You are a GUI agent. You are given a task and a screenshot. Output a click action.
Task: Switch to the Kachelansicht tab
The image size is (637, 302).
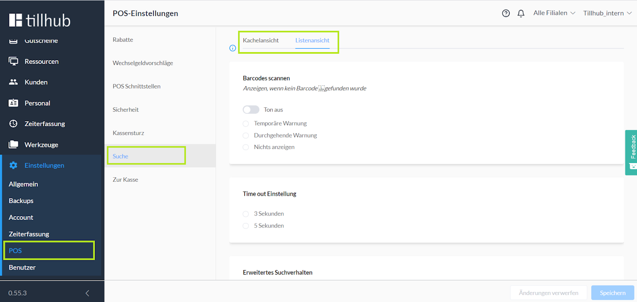(x=261, y=40)
